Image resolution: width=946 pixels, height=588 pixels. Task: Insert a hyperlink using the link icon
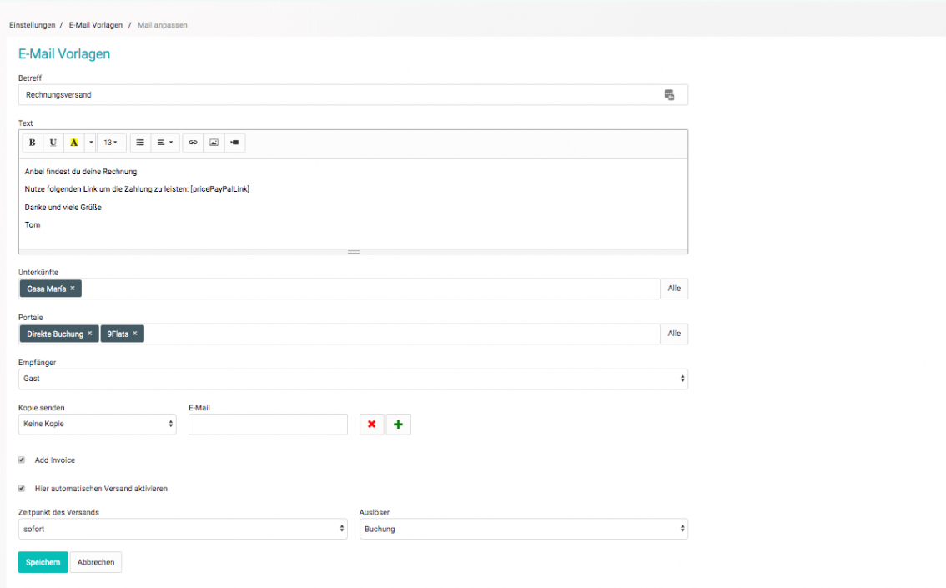193,143
